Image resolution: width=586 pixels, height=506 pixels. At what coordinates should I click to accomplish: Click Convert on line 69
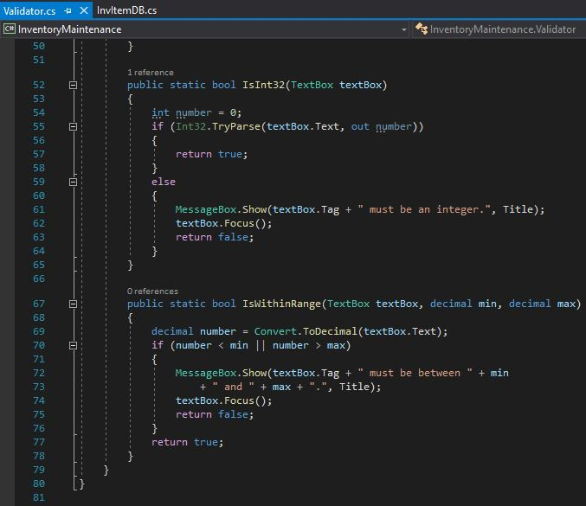click(x=275, y=331)
